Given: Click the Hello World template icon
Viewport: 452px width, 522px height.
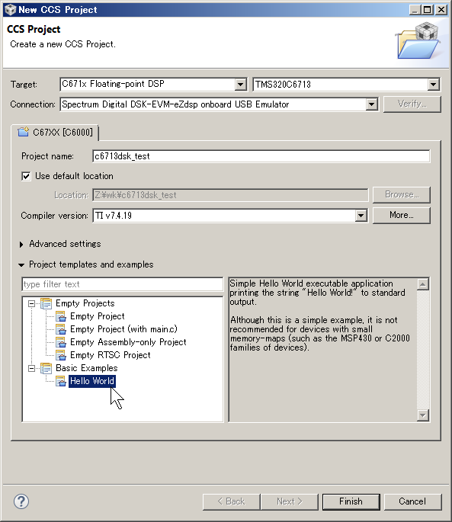Looking at the screenshot, I should (x=61, y=381).
